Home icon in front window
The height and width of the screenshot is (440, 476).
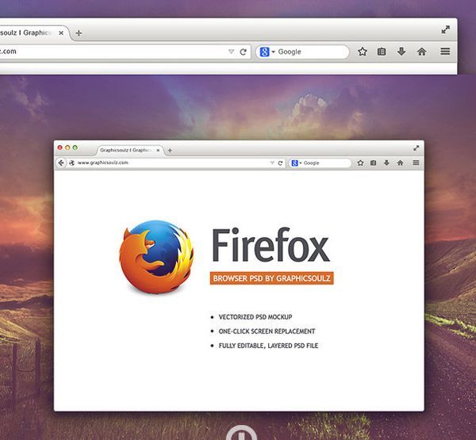click(400, 163)
